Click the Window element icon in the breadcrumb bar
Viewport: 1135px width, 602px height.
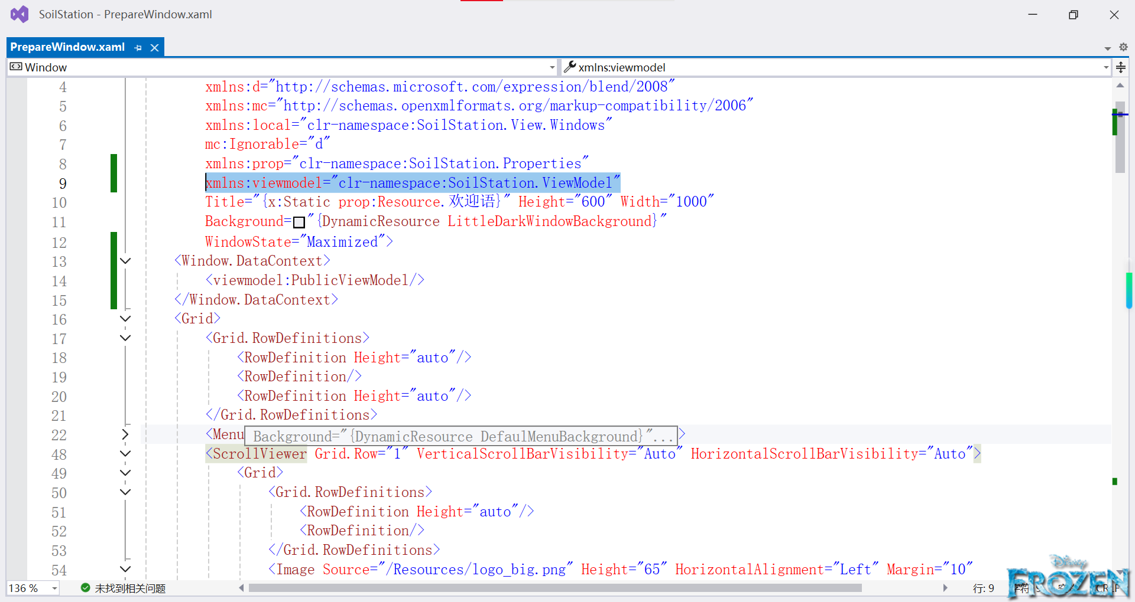point(17,67)
